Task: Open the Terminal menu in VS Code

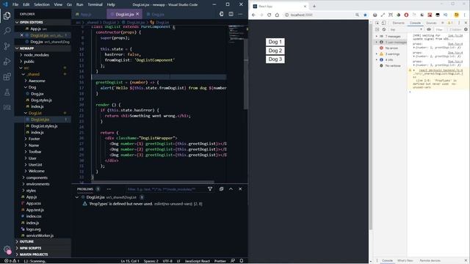Action: point(95,4)
